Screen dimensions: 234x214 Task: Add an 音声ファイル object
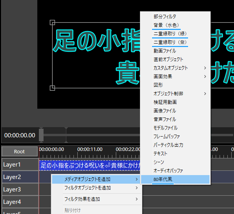165,119
